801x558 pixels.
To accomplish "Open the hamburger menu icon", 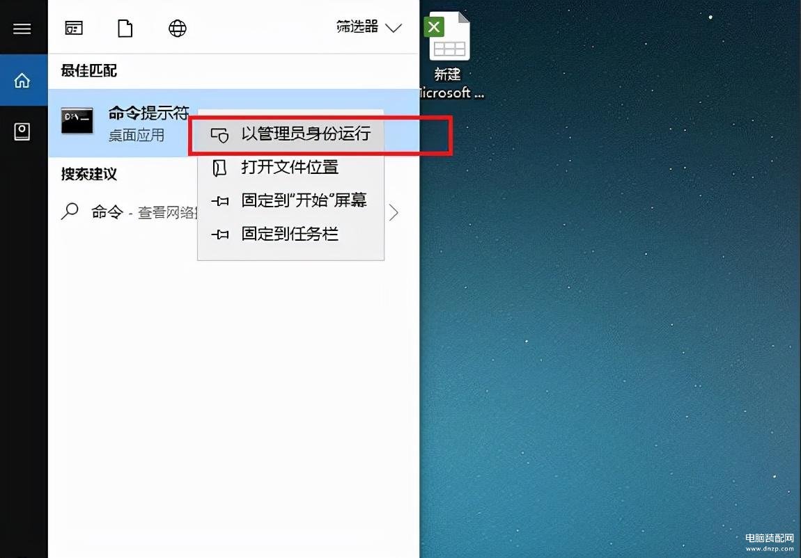I will [22, 29].
